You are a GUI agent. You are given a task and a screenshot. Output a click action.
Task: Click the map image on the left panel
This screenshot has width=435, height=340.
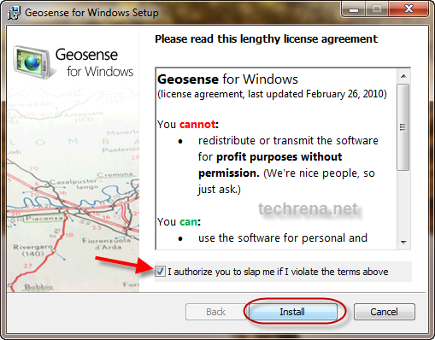point(73,189)
